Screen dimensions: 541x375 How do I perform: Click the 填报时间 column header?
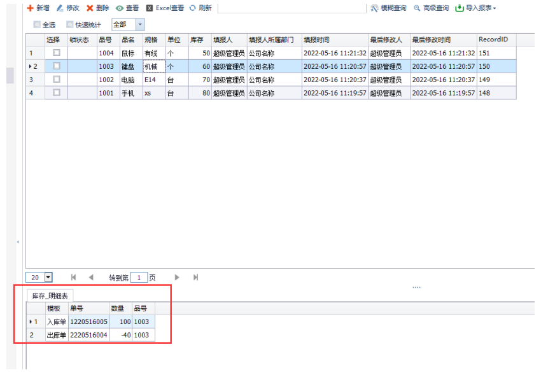pyautogui.click(x=316, y=39)
